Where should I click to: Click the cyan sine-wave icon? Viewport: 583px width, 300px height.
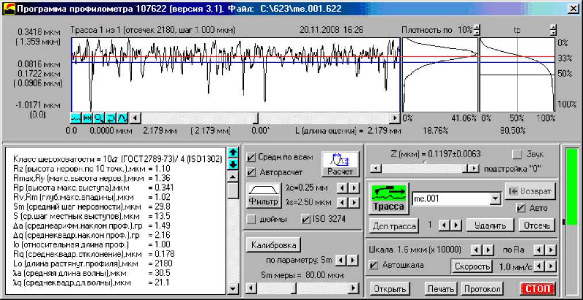122,118
